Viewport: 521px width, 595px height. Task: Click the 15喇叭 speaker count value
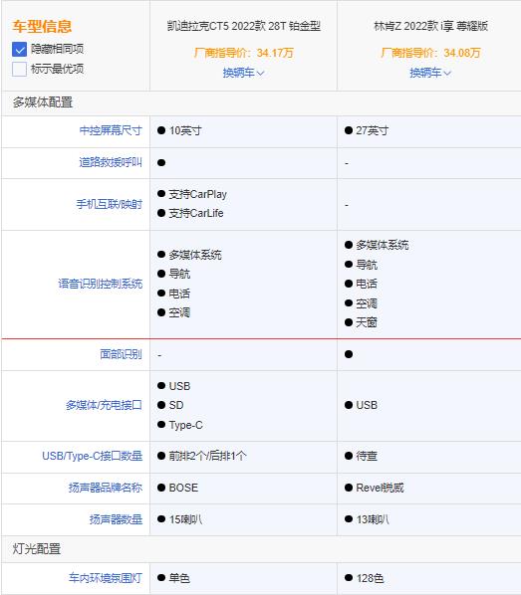[x=185, y=519]
